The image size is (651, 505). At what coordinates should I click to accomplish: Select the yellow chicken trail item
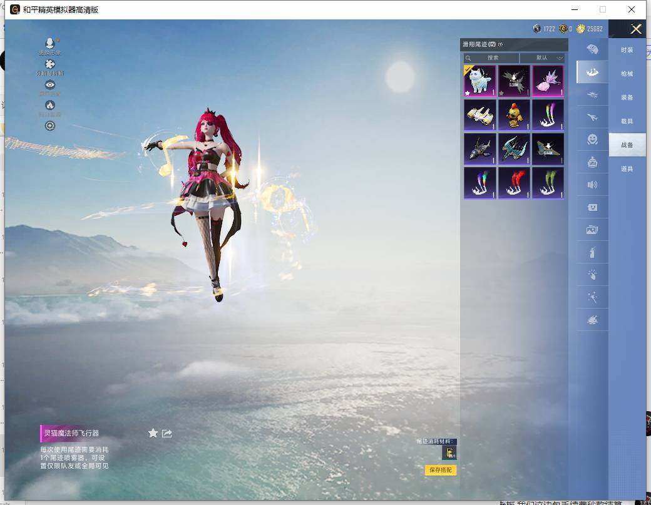(514, 115)
